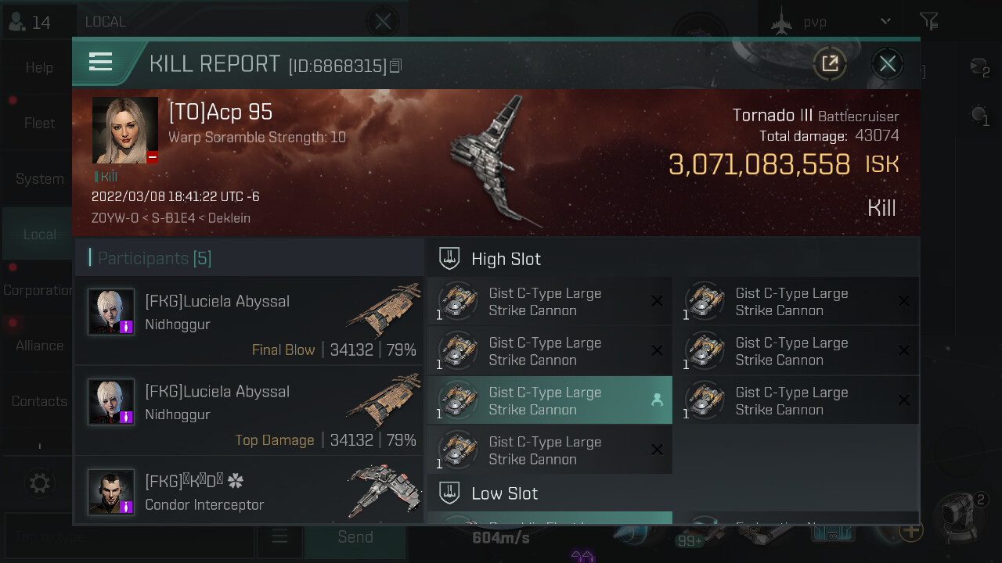Open the settings gear in sidebar
The image size is (1002, 563).
pyautogui.click(x=39, y=483)
